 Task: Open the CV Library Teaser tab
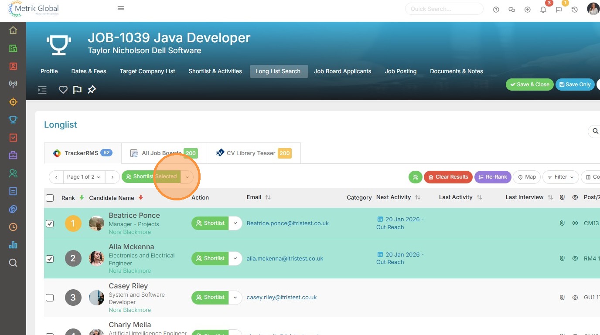pyautogui.click(x=253, y=153)
